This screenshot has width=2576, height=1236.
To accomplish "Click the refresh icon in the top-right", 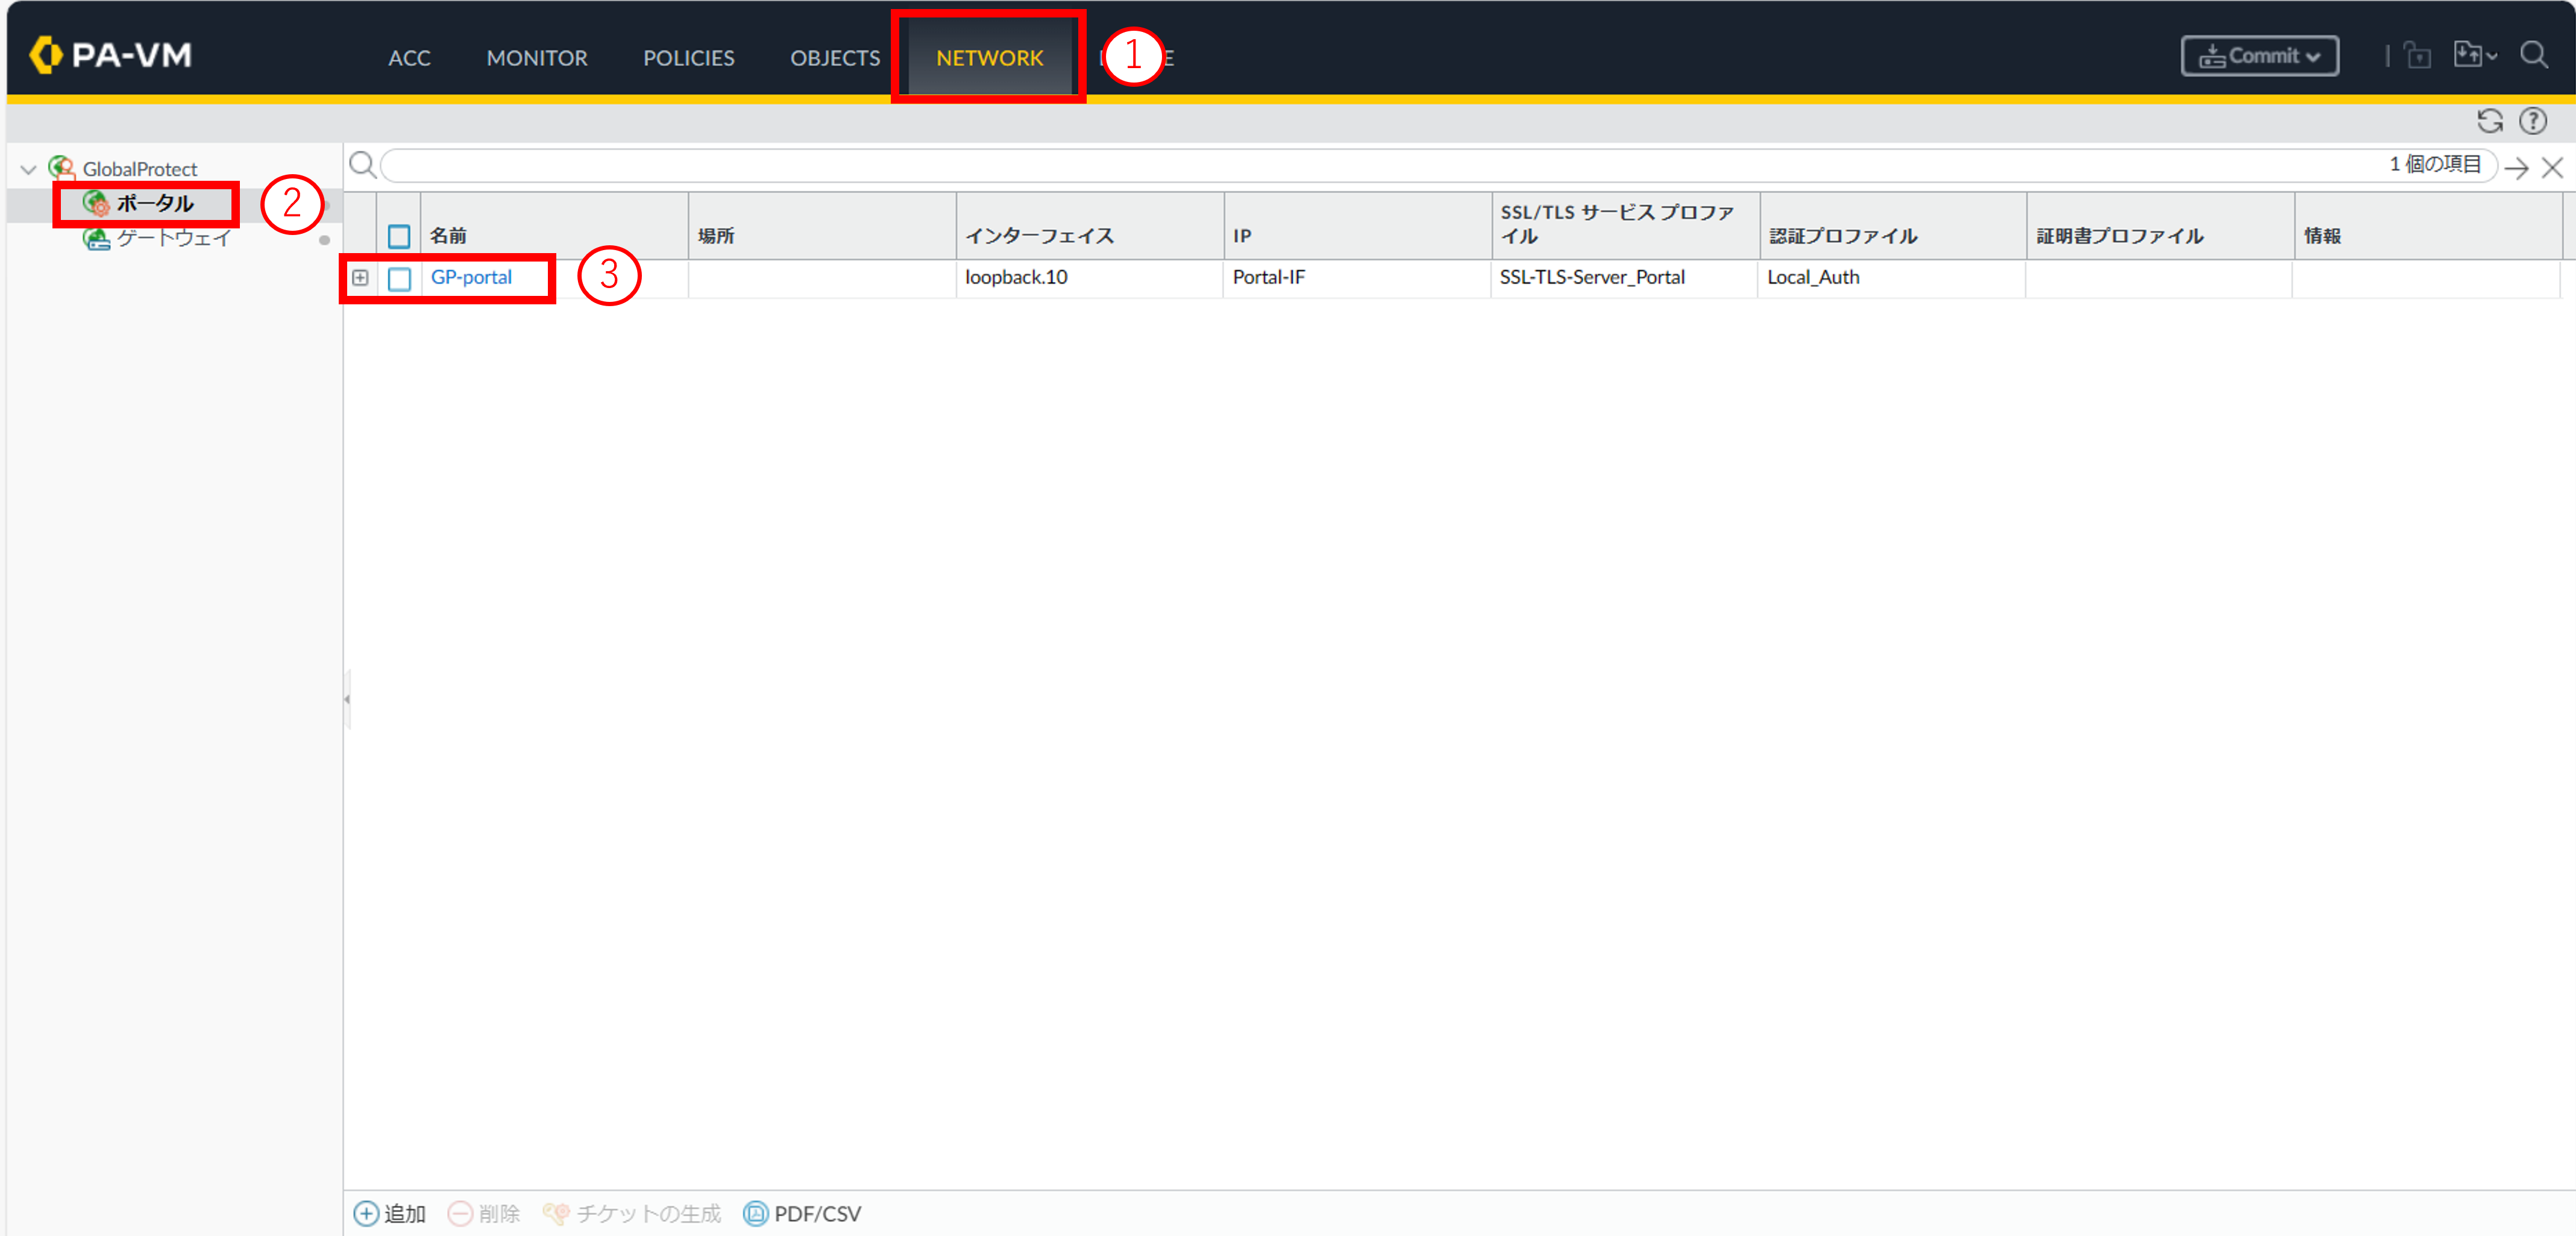I will click(x=2490, y=121).
